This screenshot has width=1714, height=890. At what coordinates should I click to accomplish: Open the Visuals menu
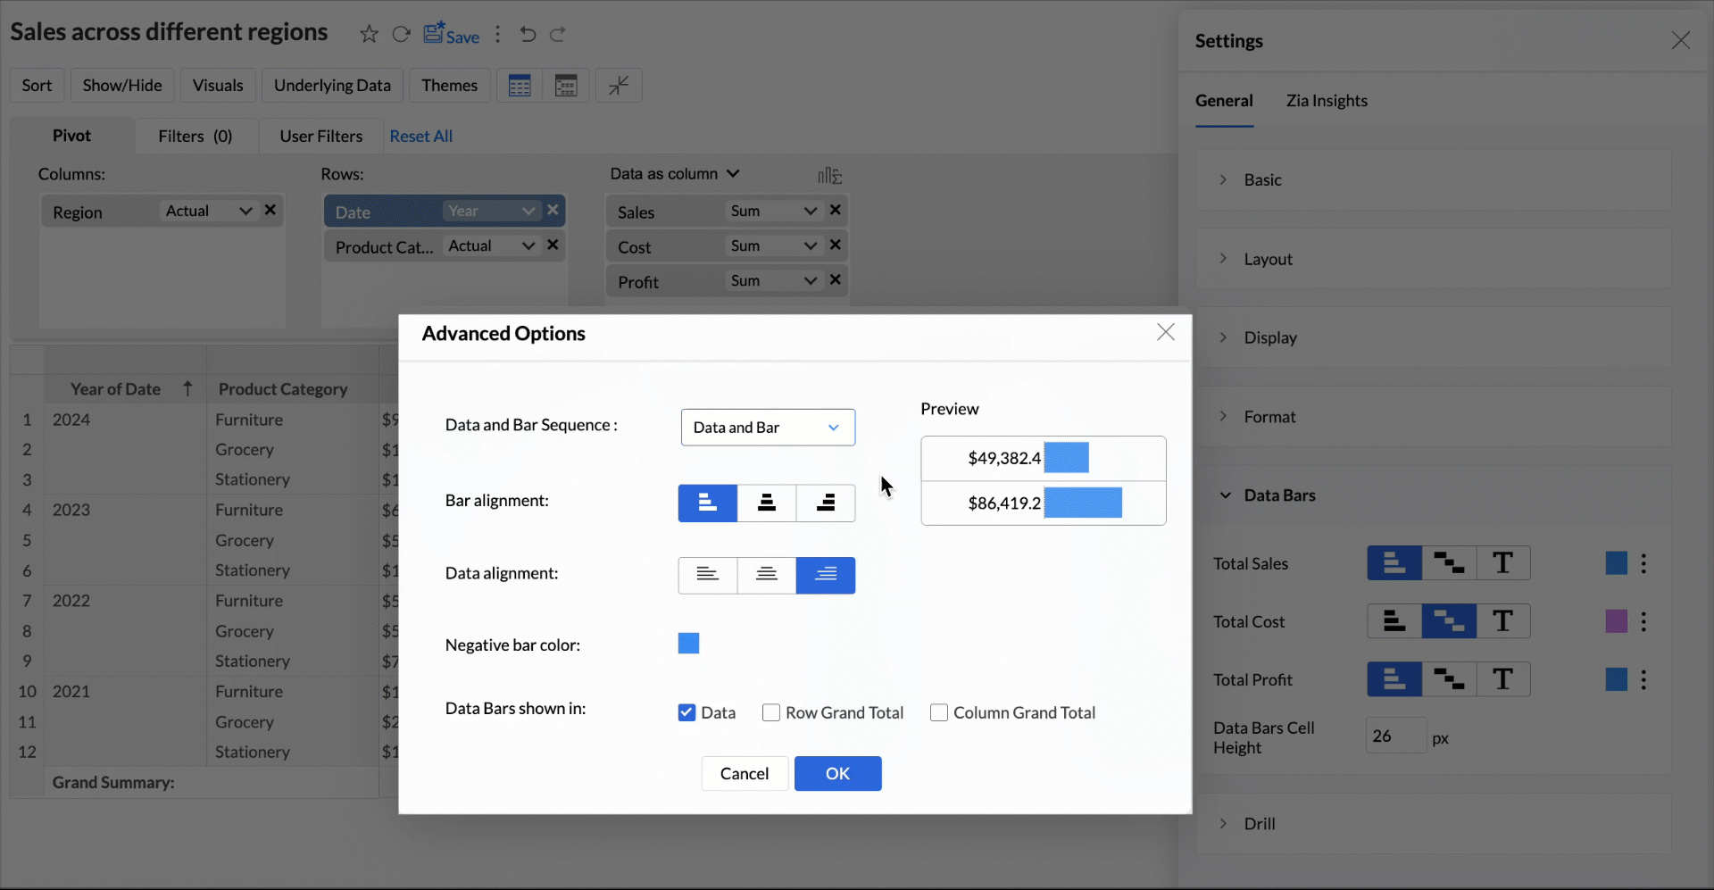pos(218,86)
